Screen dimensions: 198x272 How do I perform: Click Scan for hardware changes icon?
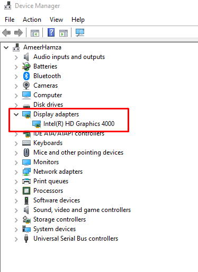(80, 32)
